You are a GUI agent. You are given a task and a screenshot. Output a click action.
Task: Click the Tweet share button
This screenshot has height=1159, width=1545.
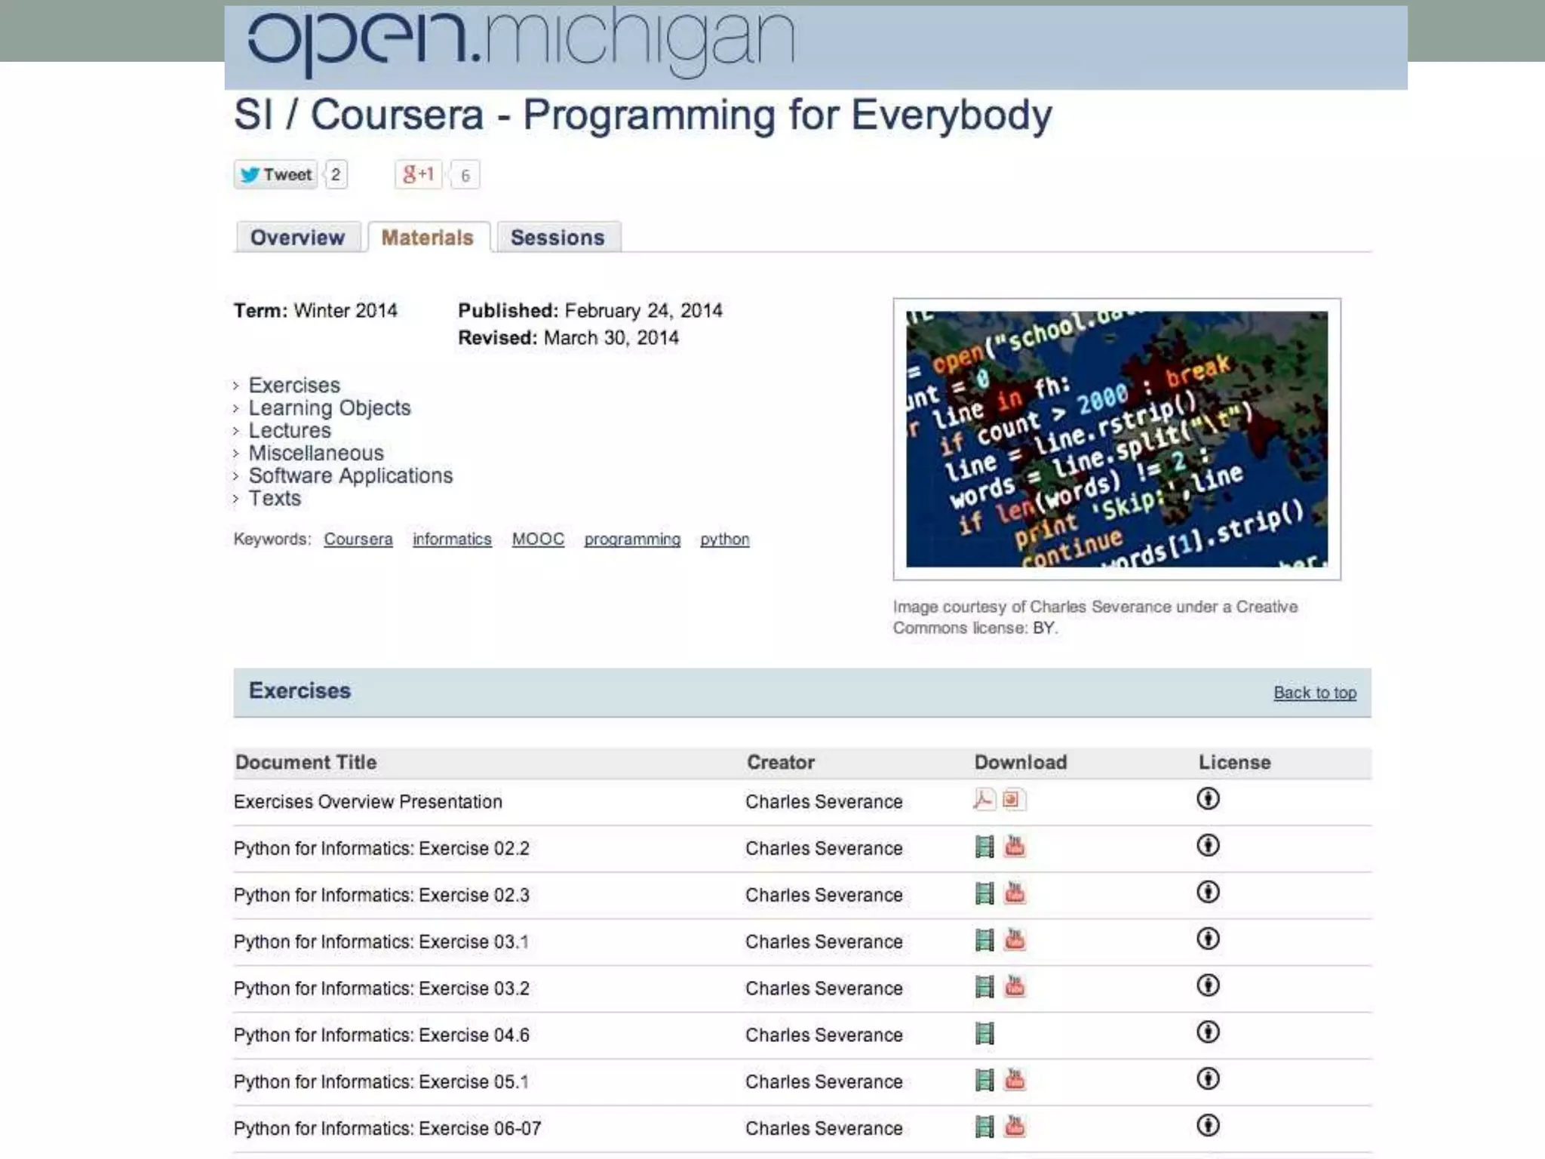[x=275, y=175]
